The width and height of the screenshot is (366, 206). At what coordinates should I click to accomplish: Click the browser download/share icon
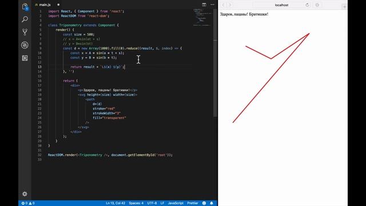tap(317, 5)
